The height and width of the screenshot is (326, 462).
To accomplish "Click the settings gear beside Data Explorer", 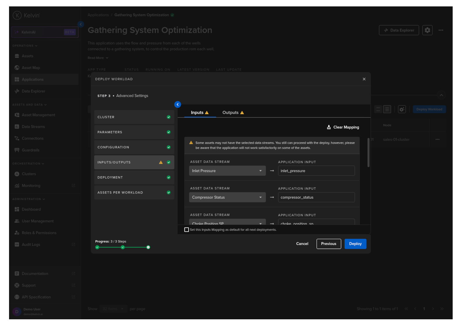I will [x=427, y=30].
